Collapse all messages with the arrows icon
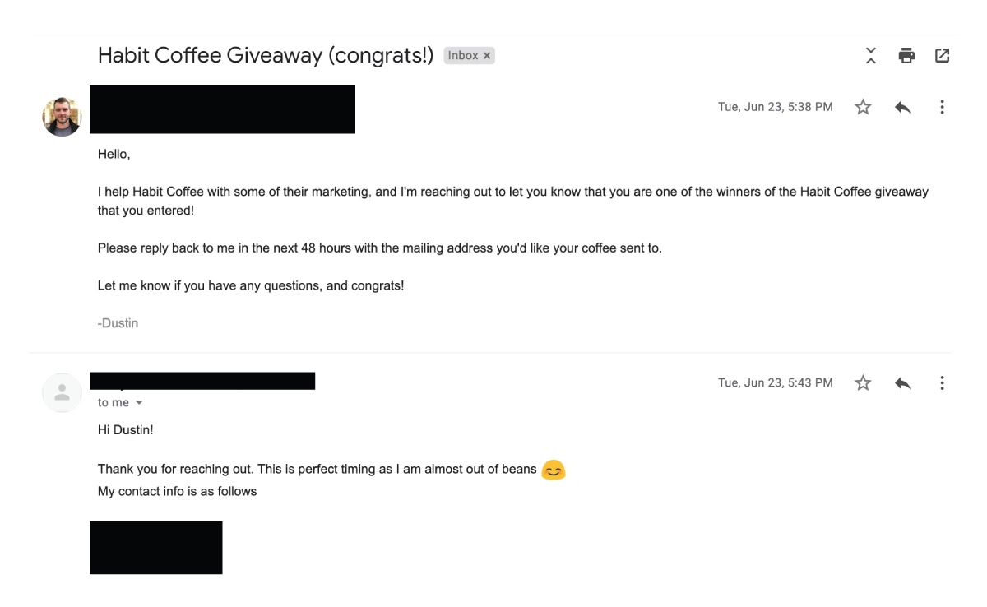The image size is (987, 607). (871, 56)
